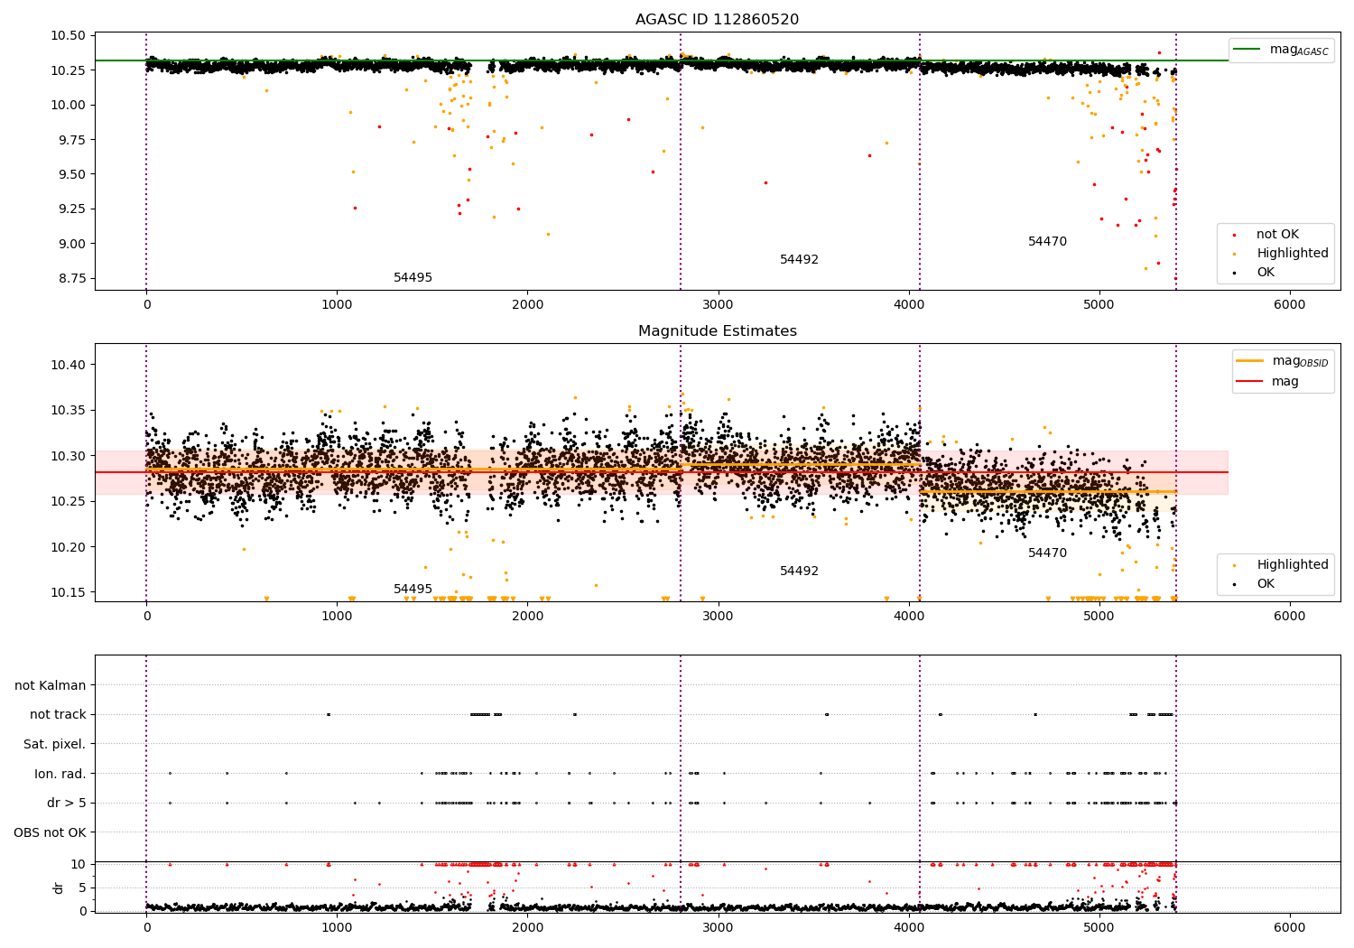Click y-axis tick '10.00'
Image resolution: width=1354 pixels, height=948 pixels.
coord(70,105)
